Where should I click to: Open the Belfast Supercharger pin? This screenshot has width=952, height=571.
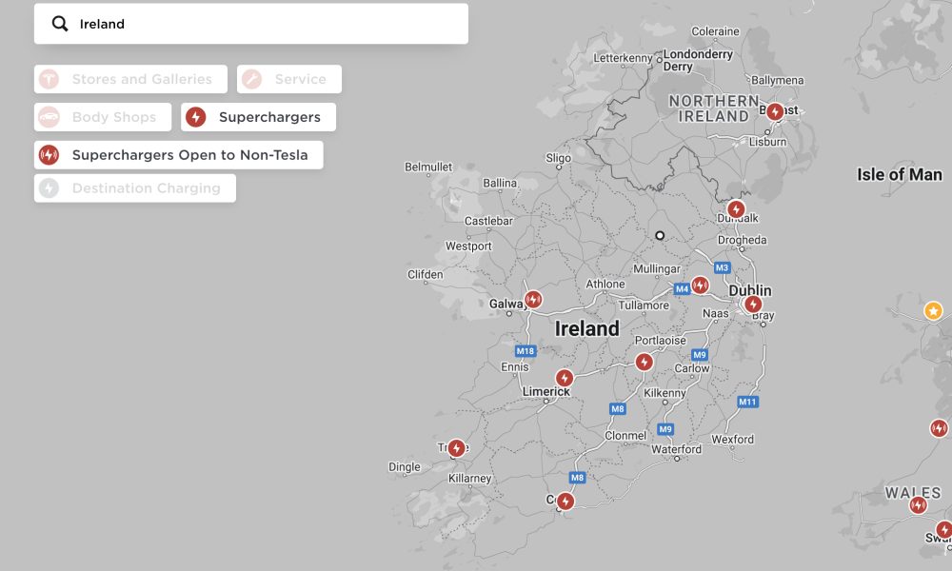click(775, 111)
